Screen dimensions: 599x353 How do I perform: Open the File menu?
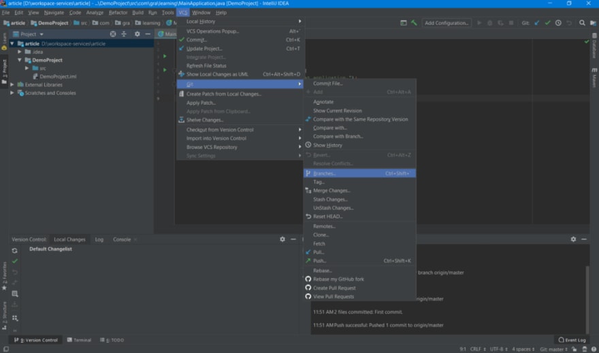pyautogui.click(x=5, y=13)
